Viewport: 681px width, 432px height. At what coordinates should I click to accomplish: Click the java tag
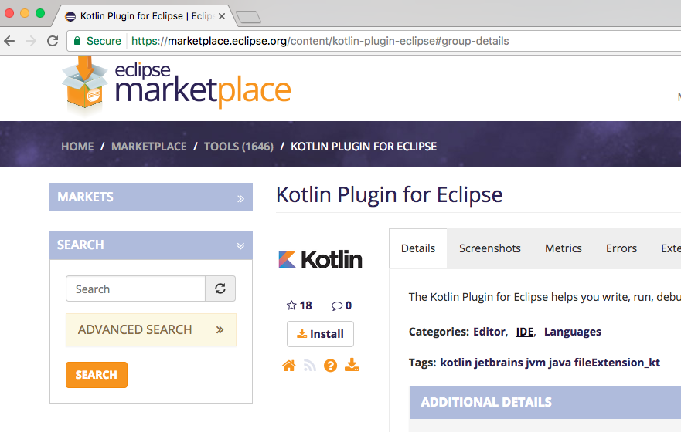pos(560,363)
